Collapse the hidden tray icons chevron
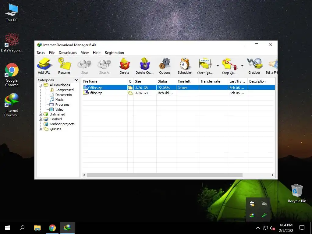312x234 pixels. [x=258, y=228]
